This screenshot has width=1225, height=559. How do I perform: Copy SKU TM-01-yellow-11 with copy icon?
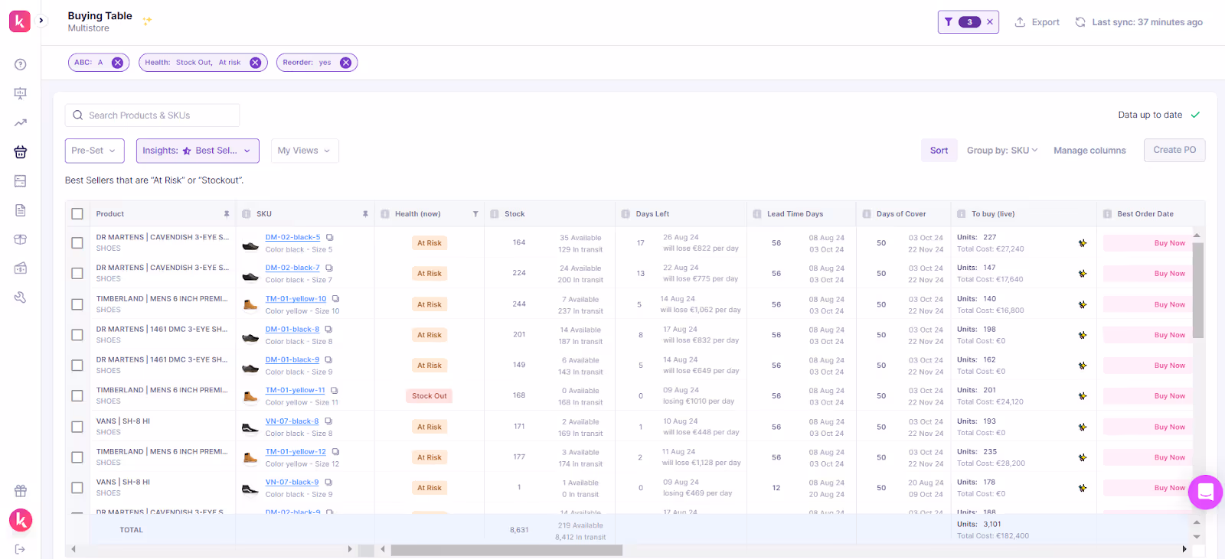(x=335, y=391)
